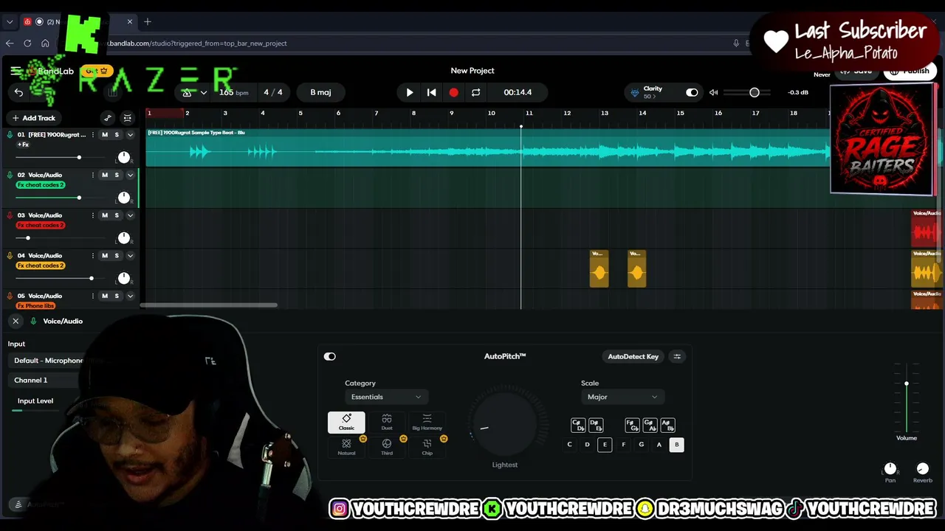This screenshot has width=945, height=531.
Task: Click the pan knob on track 01
Action: [124, 157]
